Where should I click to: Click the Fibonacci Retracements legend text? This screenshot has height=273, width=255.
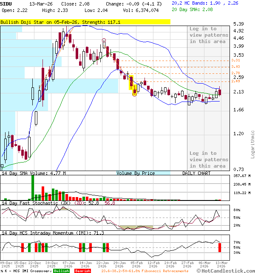tap(145, 271)
